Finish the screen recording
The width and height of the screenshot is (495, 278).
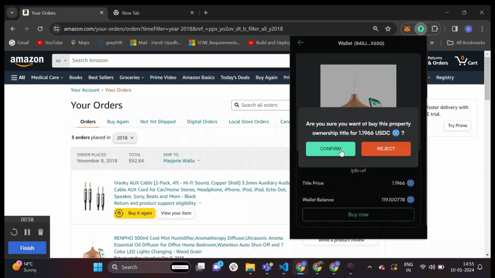27,248
